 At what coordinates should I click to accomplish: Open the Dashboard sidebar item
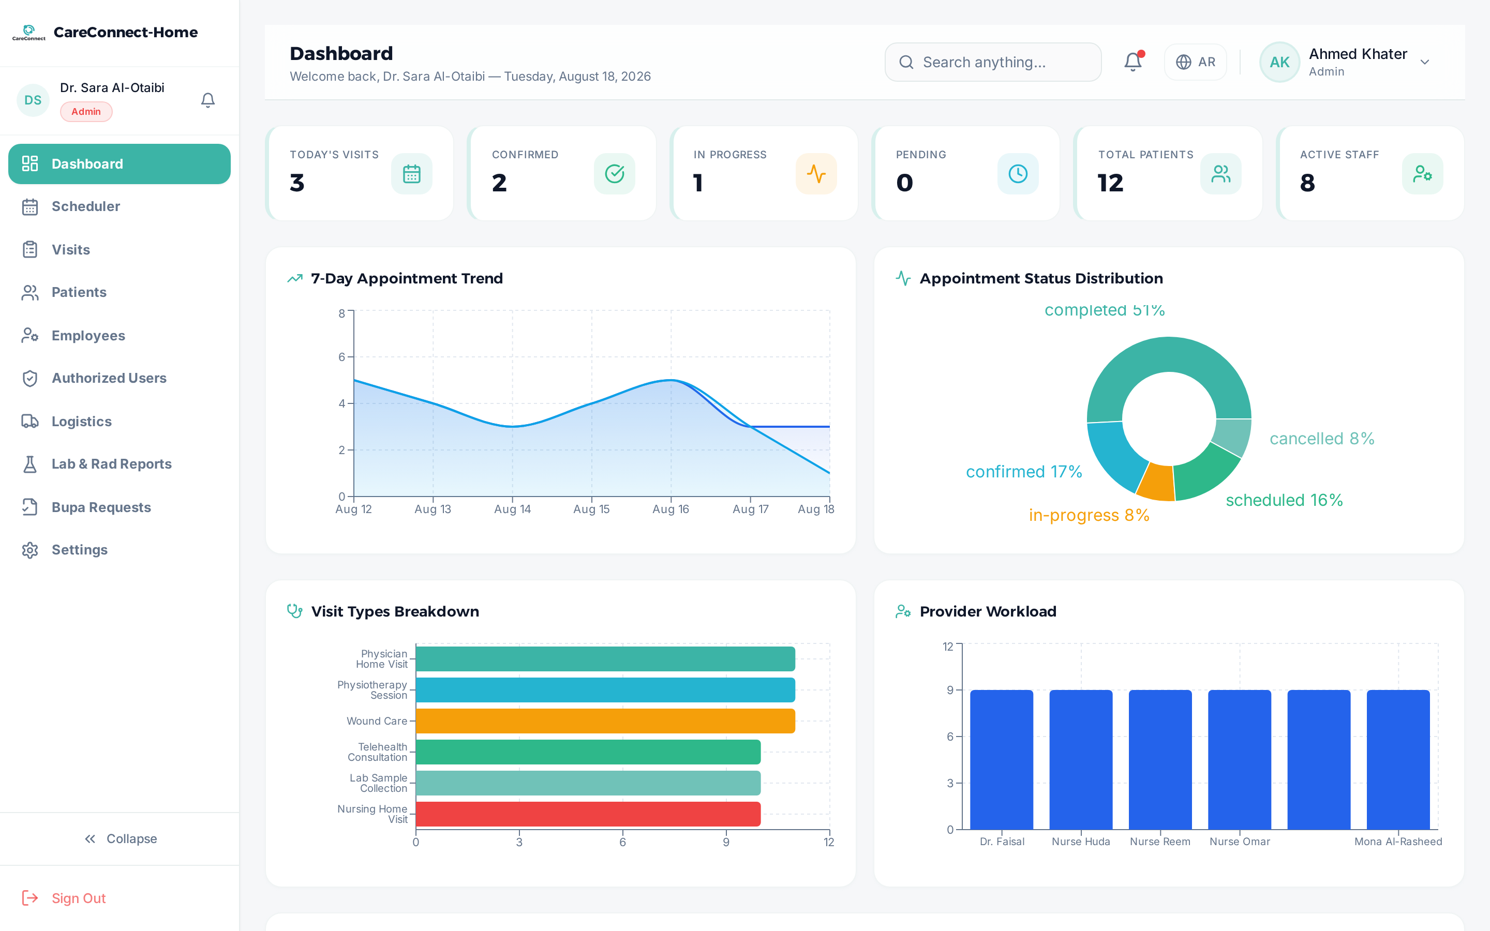click(119, 164)
